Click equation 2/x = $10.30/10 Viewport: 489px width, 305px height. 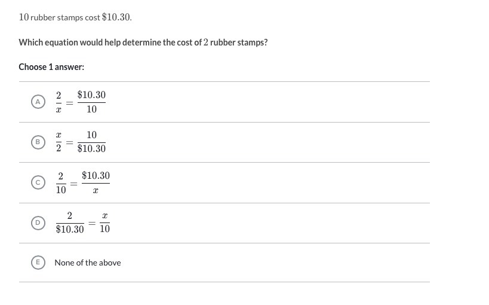[81, 102]
